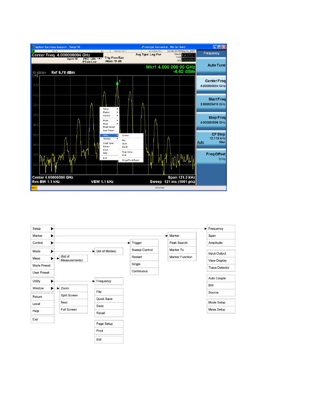
Task: Open Setup in the analyzer pop-up menu
Action: (109, 109)
